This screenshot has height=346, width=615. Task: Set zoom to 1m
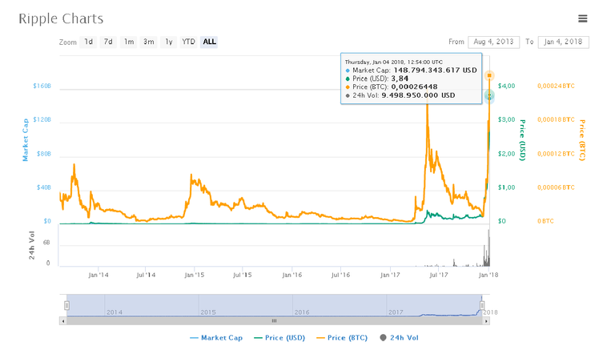point(129,42)
